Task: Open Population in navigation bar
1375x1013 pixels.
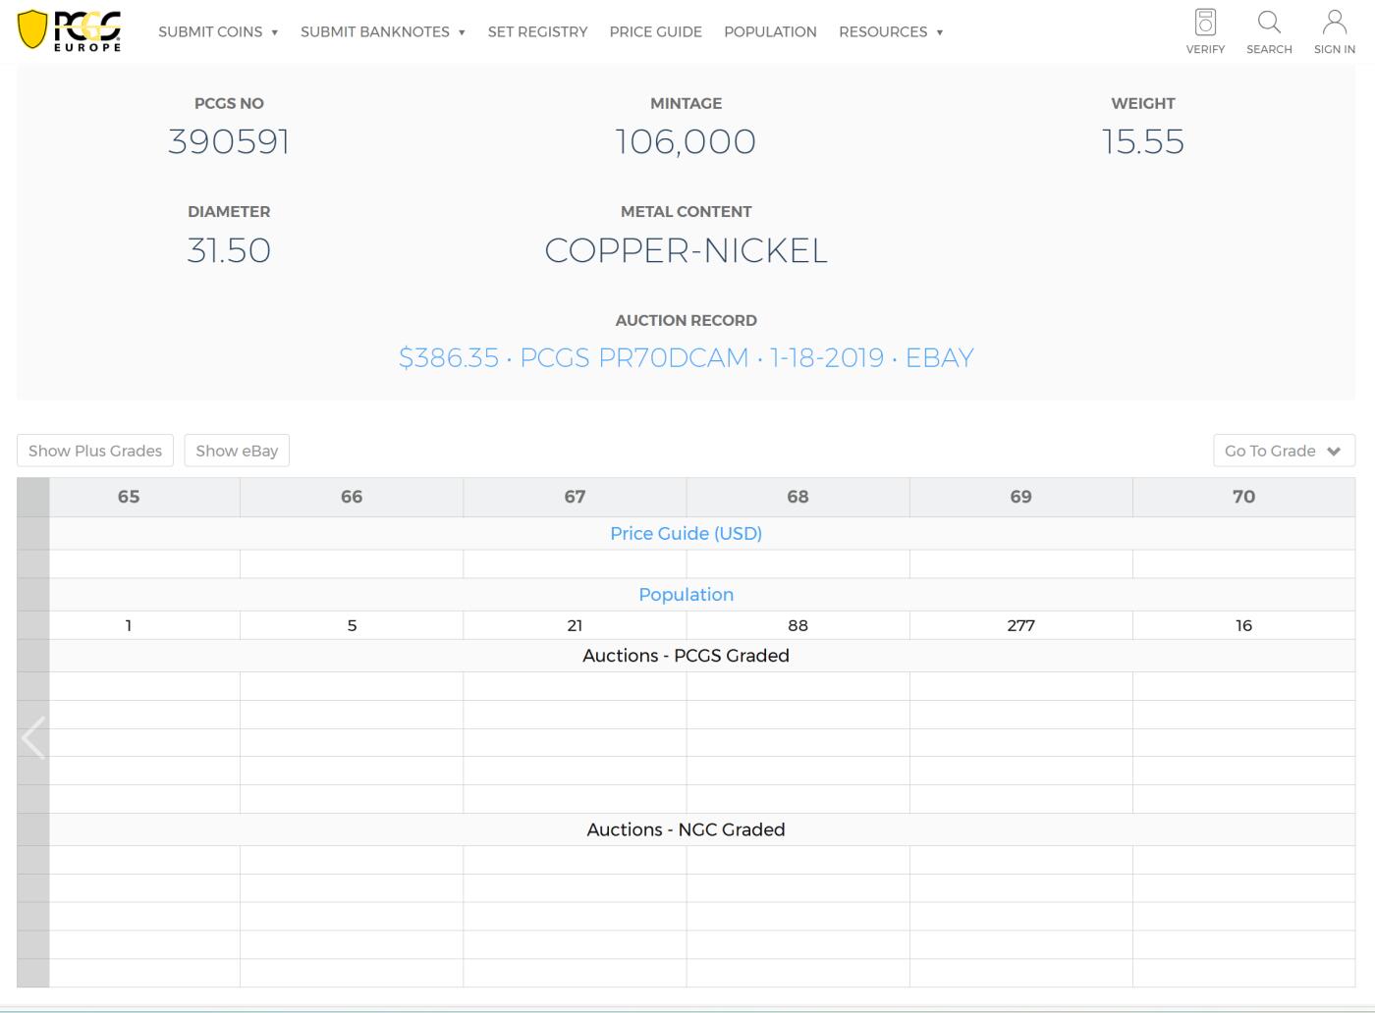Action: (770, 31)
